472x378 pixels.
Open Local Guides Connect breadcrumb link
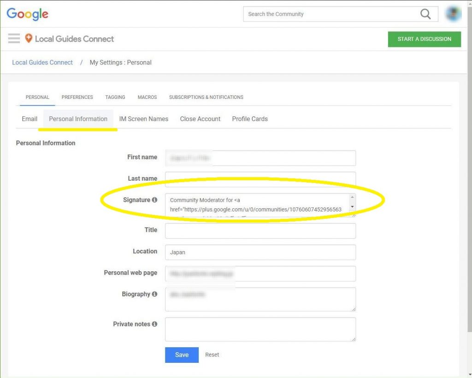pyautogui.click(x=42, y=63)
